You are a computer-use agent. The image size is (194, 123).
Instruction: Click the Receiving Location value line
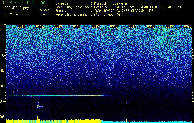[x=138, y=7]
